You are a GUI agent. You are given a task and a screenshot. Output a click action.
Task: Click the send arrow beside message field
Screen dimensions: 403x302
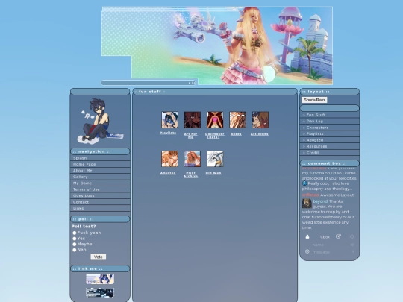click(353, 251)
